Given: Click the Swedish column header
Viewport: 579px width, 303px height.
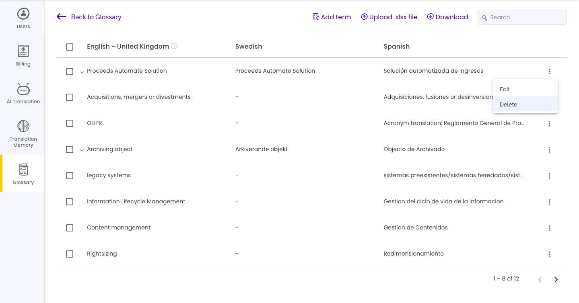Looking at the screenshot, I should coord(249,46).
